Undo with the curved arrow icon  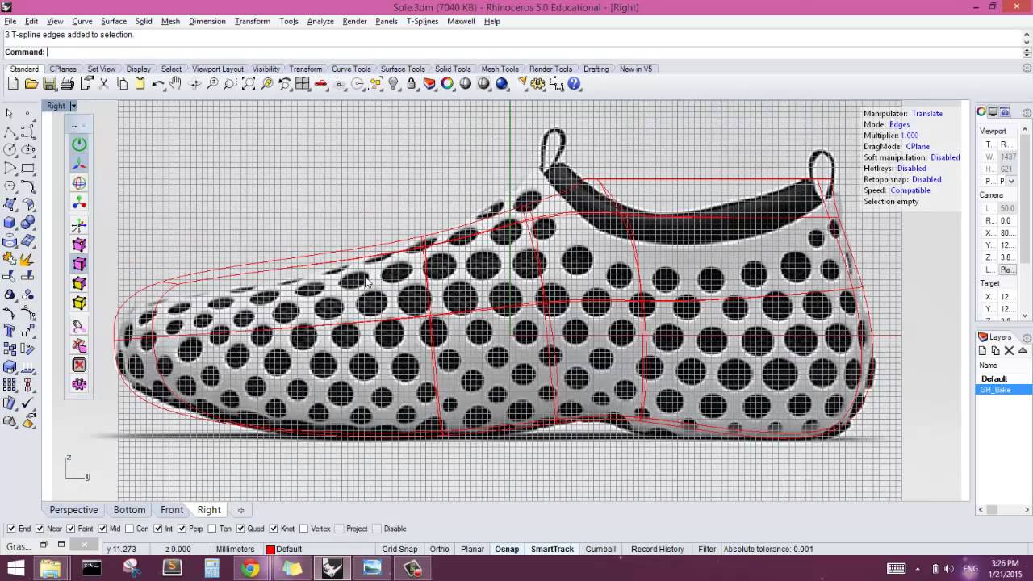tap(158, 84)
